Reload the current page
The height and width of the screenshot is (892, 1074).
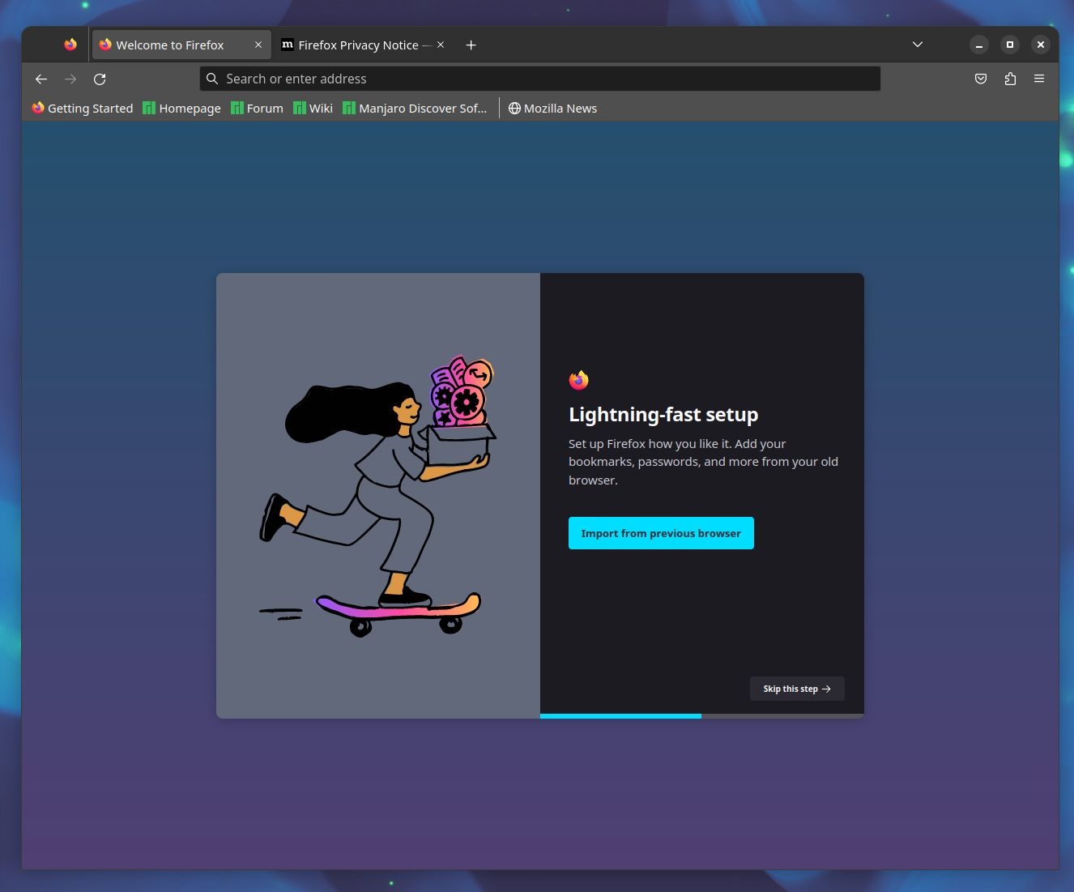(x=100, y=79)
